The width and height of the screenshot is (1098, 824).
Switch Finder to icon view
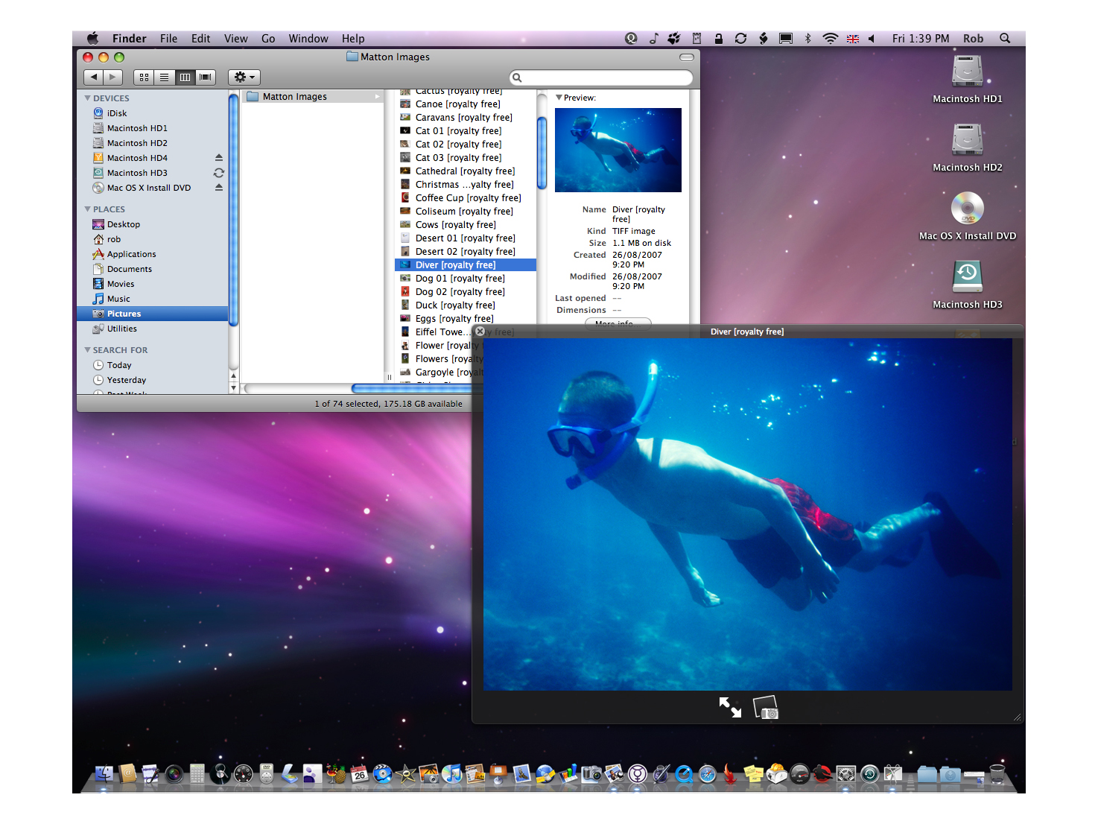pyautogui.click(x=144, y=77)
